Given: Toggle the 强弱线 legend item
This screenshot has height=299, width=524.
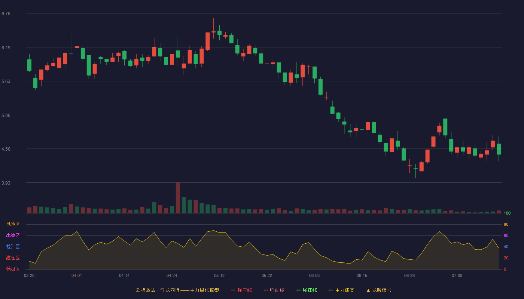Looking at the screenshot, I should coord(274,290).
